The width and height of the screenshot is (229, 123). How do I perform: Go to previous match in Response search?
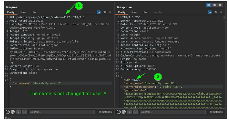click(x=130, y=112)
